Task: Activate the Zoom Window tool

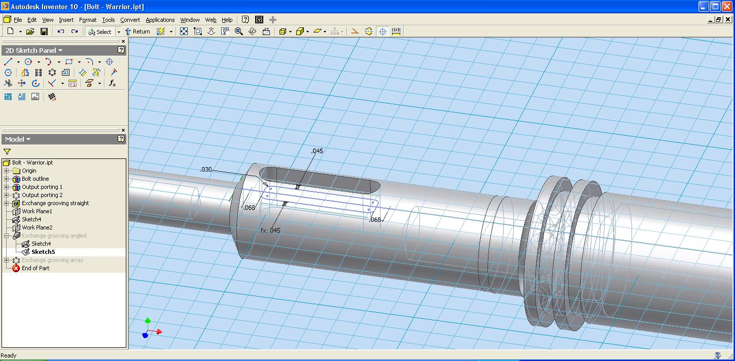Action: pos(198,31)
